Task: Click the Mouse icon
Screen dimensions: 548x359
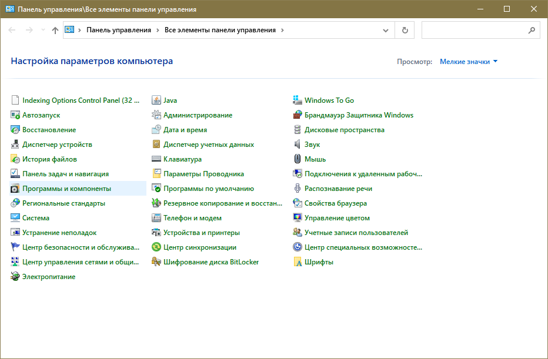Action: click(298, 159)
